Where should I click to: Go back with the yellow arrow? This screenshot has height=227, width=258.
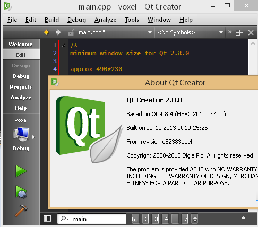coord(46,32)
